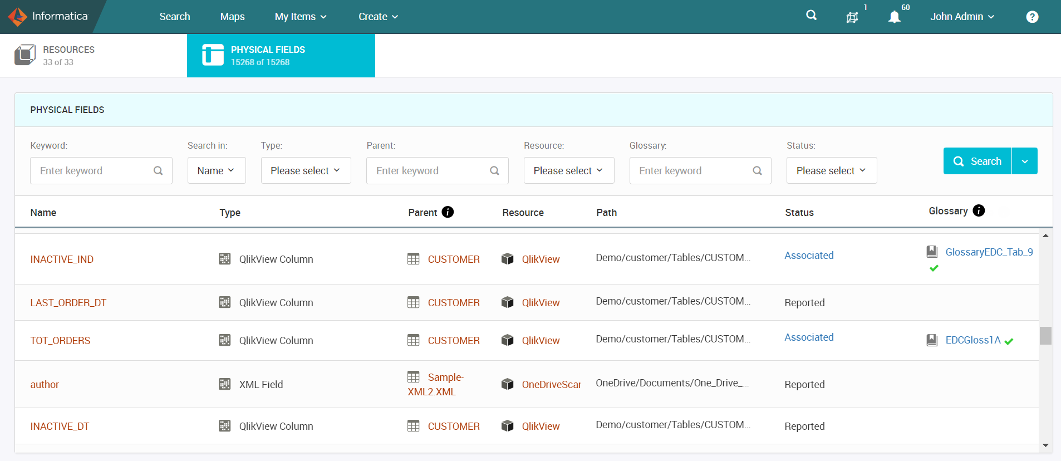Click the Informatica logo
The width and height of the screenshot is (1061, 461).
click(x=48, y=17)
